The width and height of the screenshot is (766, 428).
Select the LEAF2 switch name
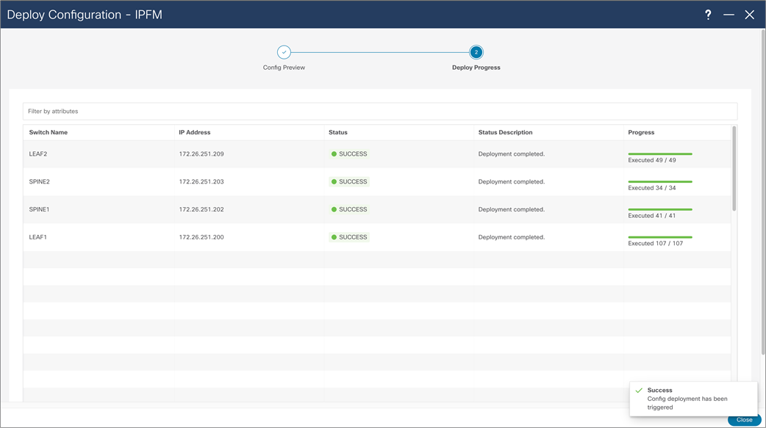point(38,153)
